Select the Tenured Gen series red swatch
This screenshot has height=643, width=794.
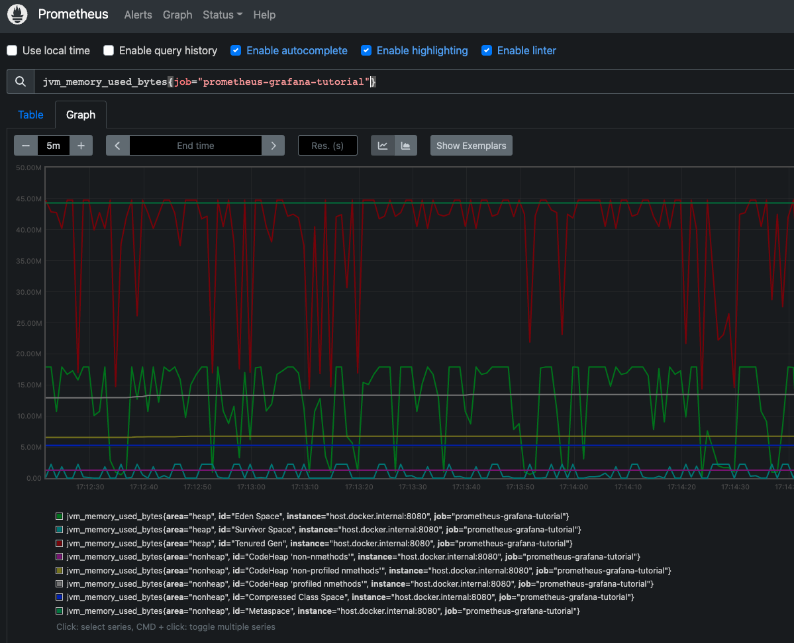(x=60, y=543)
